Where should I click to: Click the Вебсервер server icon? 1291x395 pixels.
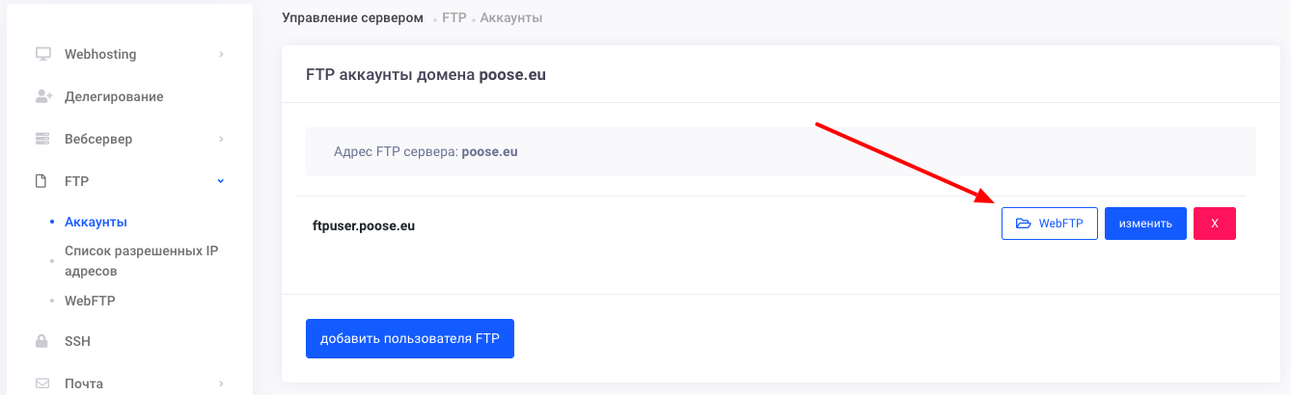point(42,139)
